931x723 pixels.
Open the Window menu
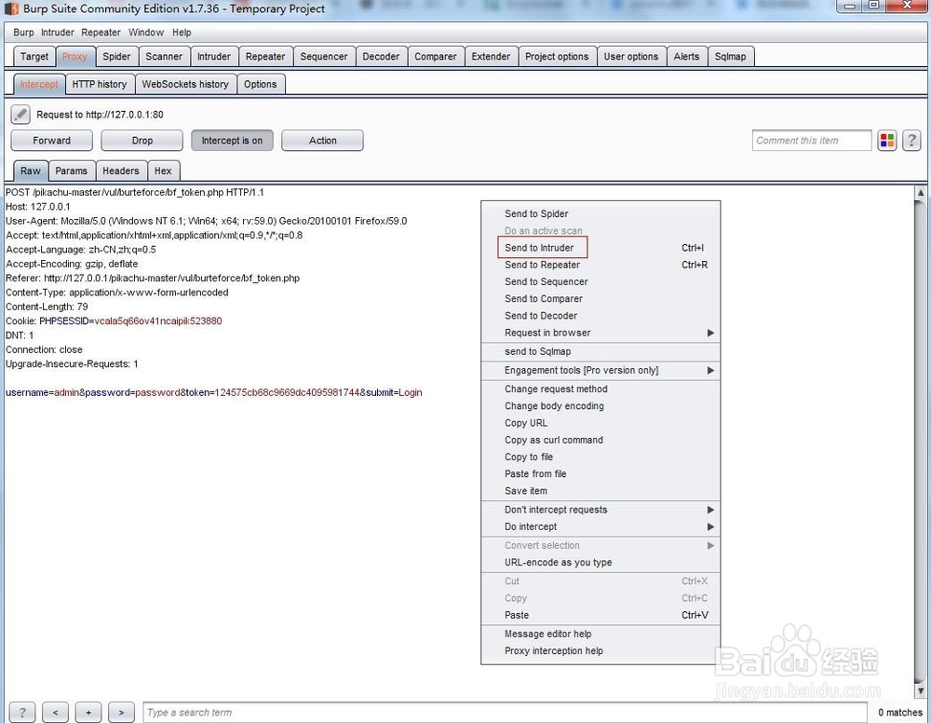pyautogui.click(x=146, y=33)
